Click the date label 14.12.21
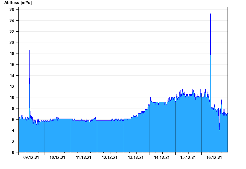 (x=162, y=157)
